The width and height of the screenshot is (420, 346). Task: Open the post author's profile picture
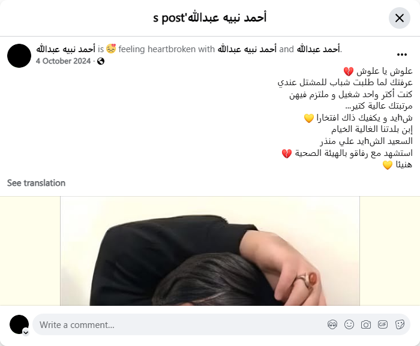pos(19,56)
